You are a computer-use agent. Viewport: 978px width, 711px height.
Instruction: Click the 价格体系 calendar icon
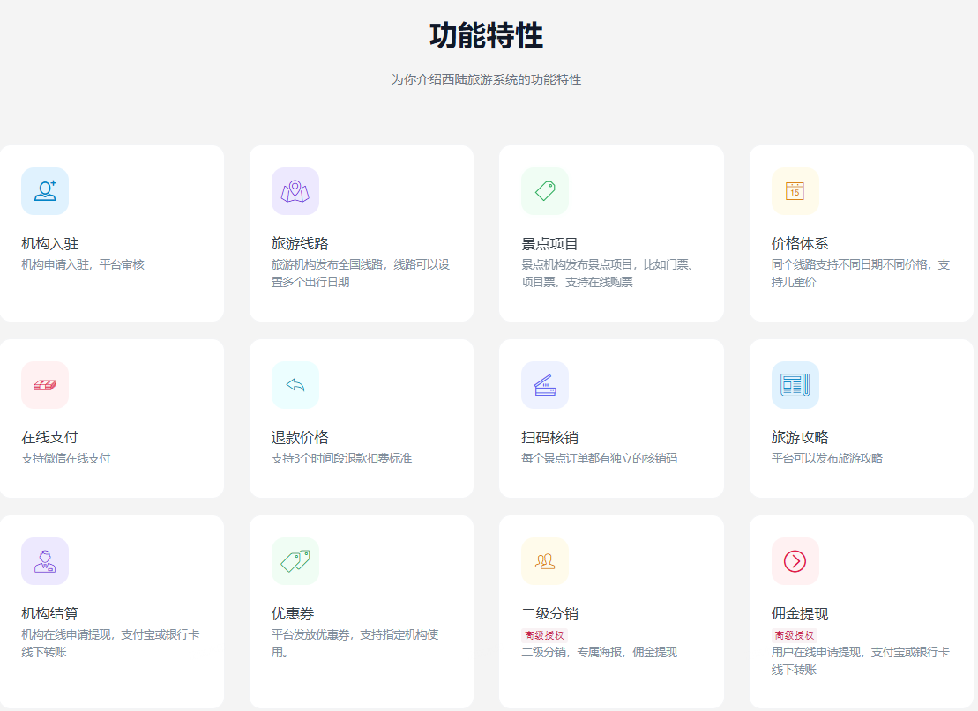pos(795,191)
